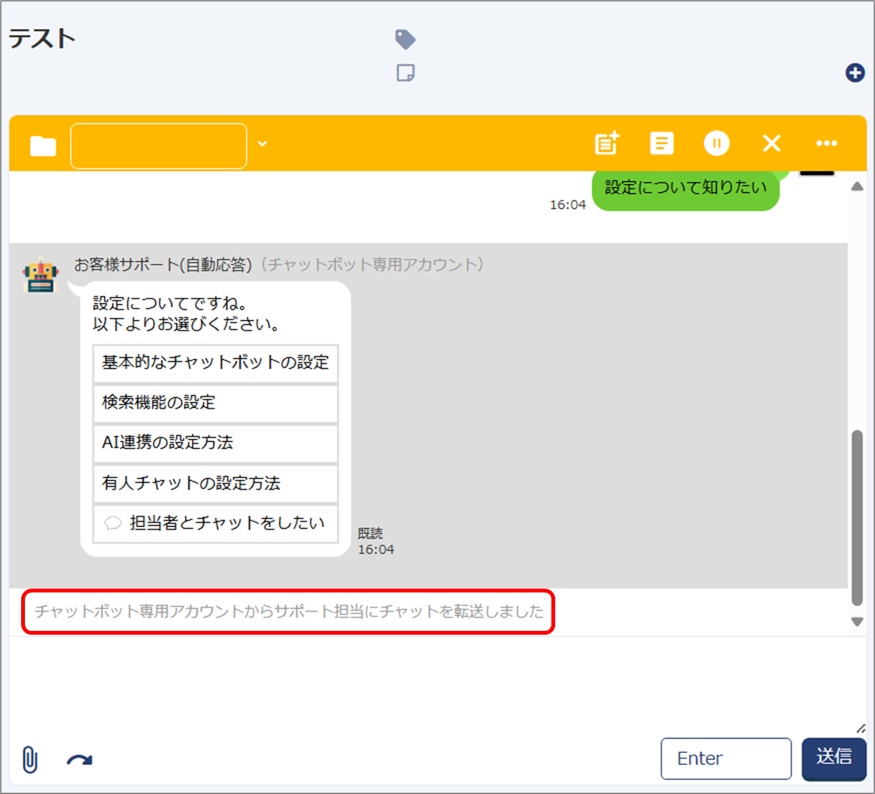Click the tag icon beside the テスト title
The width and height of the screenshot is (875, 794).
tap(406, 40)
